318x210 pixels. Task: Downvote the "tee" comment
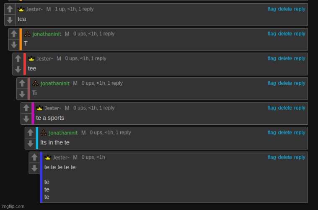pyautogui.click(x=18, y=69)
